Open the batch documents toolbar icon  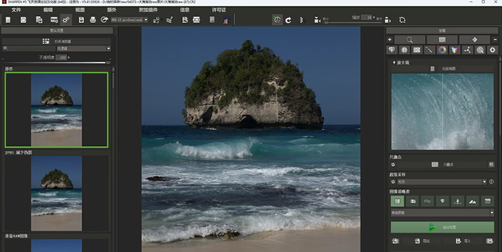[39, 20]
